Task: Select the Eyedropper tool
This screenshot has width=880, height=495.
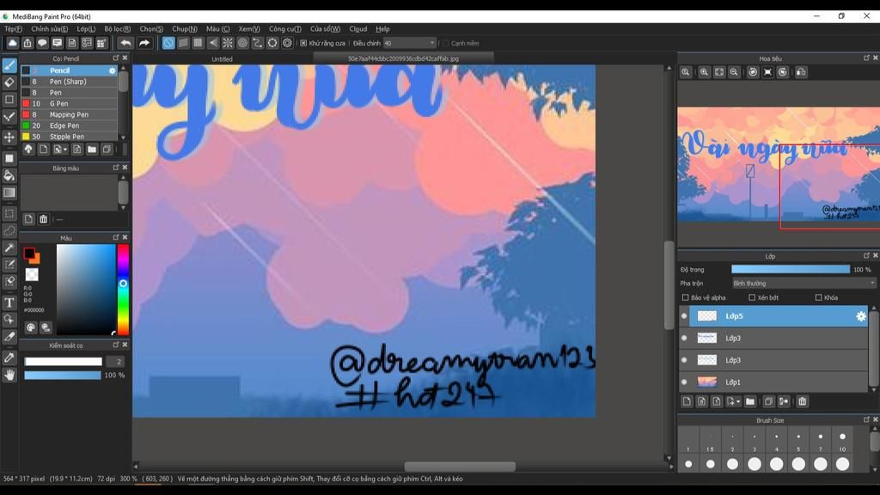Action: coord(9,357)
